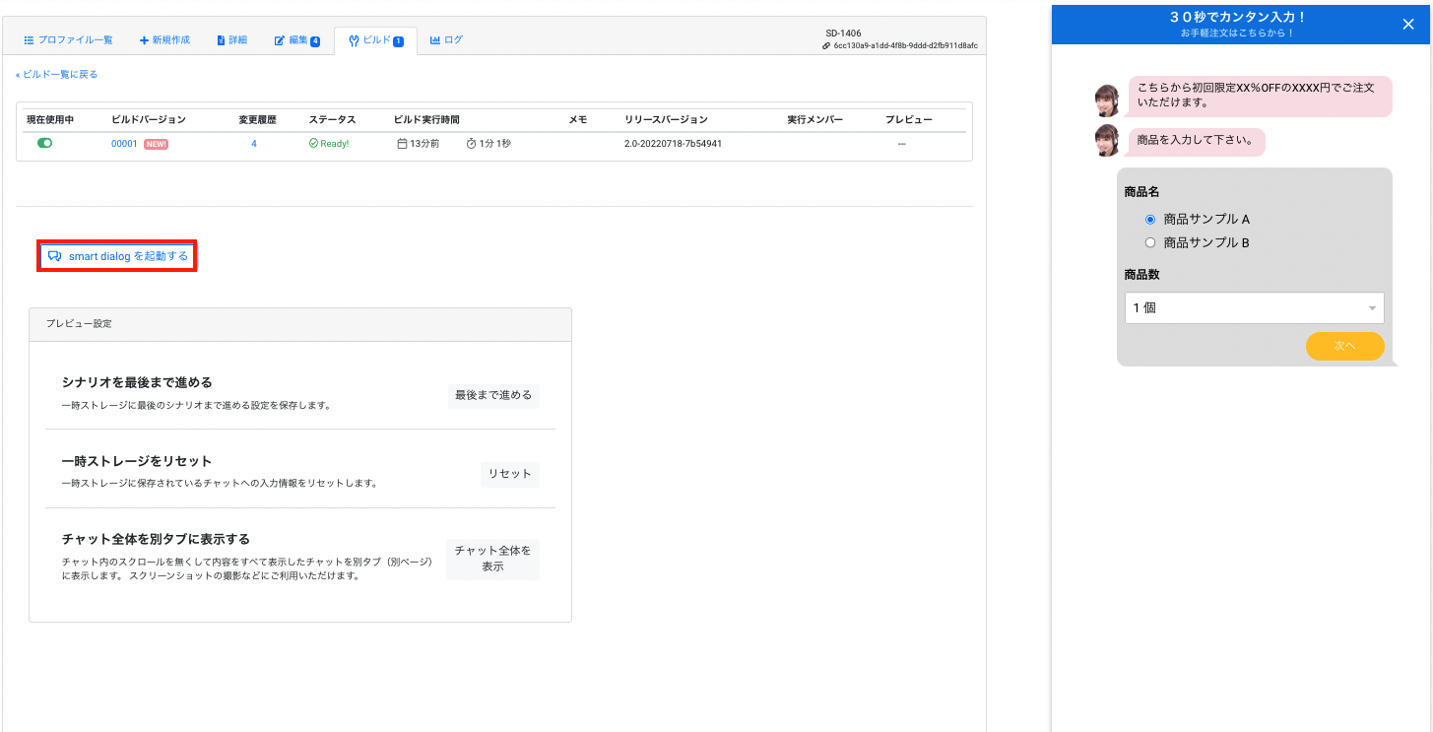Click the stopwatch icon beside 1分 1秒

click(x=471, y=144)
